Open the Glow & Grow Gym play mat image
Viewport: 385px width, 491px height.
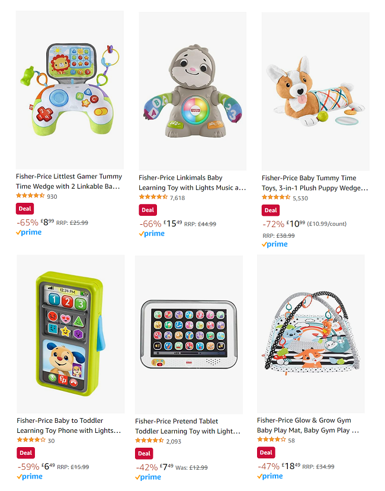(311, 334)
